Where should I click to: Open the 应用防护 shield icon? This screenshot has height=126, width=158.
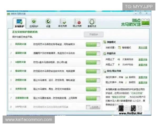(x=34, y=22)
